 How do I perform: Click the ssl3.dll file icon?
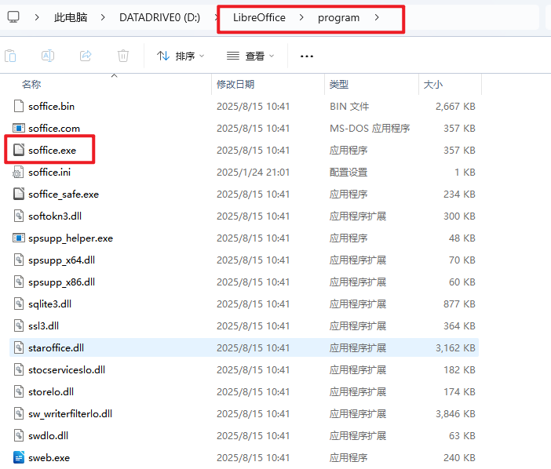(19, 325)
